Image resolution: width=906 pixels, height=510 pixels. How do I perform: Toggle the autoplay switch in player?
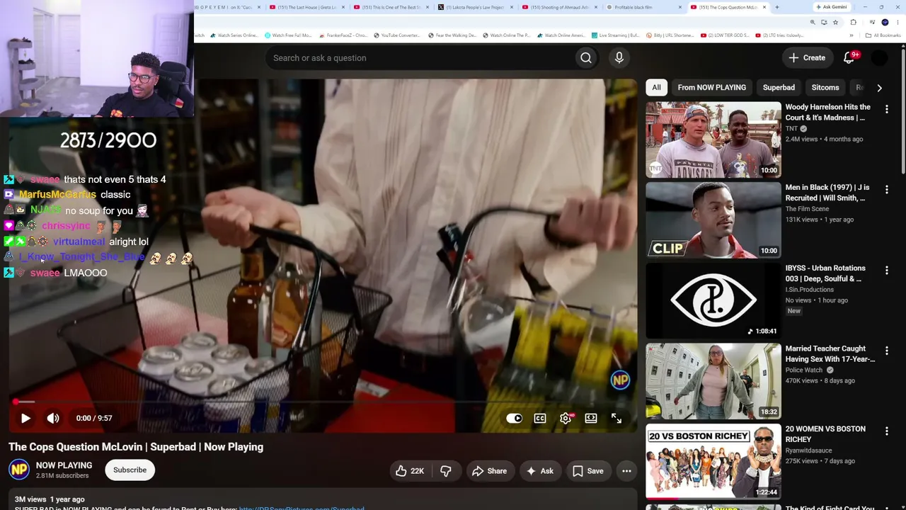point(515,419)
